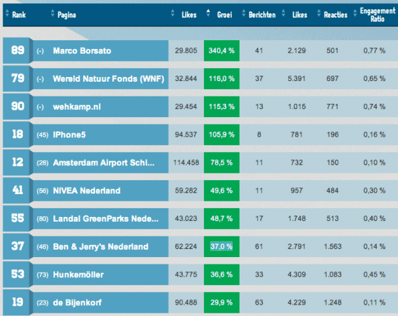
Task: Click Ben & Jerry's likes value 62.224
Action: click(x=186, y=246)
